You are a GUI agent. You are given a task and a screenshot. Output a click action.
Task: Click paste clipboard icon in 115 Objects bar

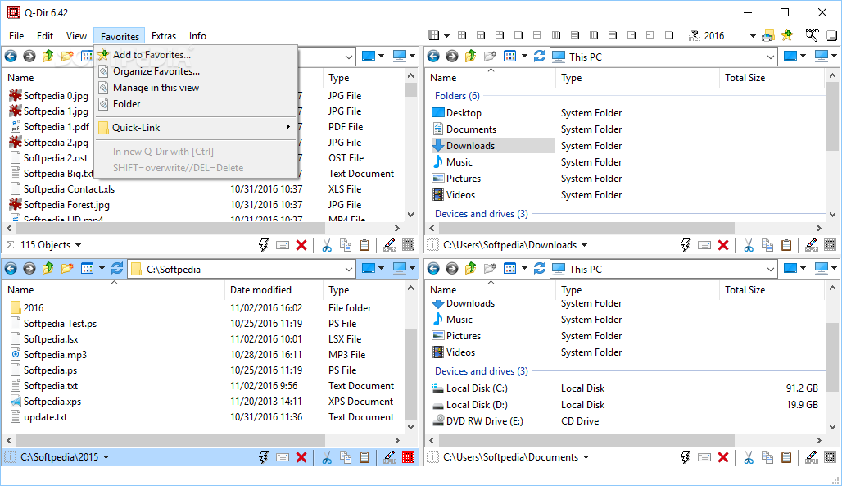pyautogui.click(x=364, y=245)
